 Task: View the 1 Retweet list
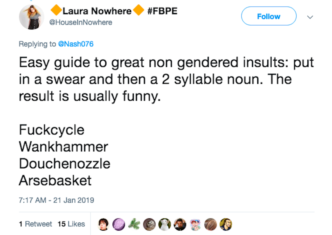36,224
